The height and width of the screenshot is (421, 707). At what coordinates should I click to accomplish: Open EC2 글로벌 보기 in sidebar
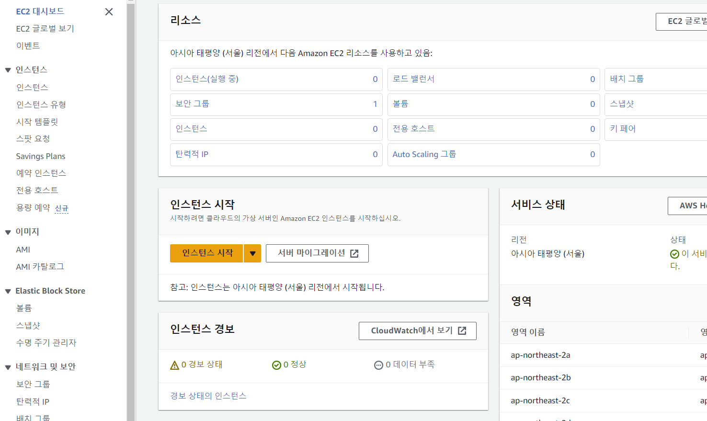coord(45,29)
